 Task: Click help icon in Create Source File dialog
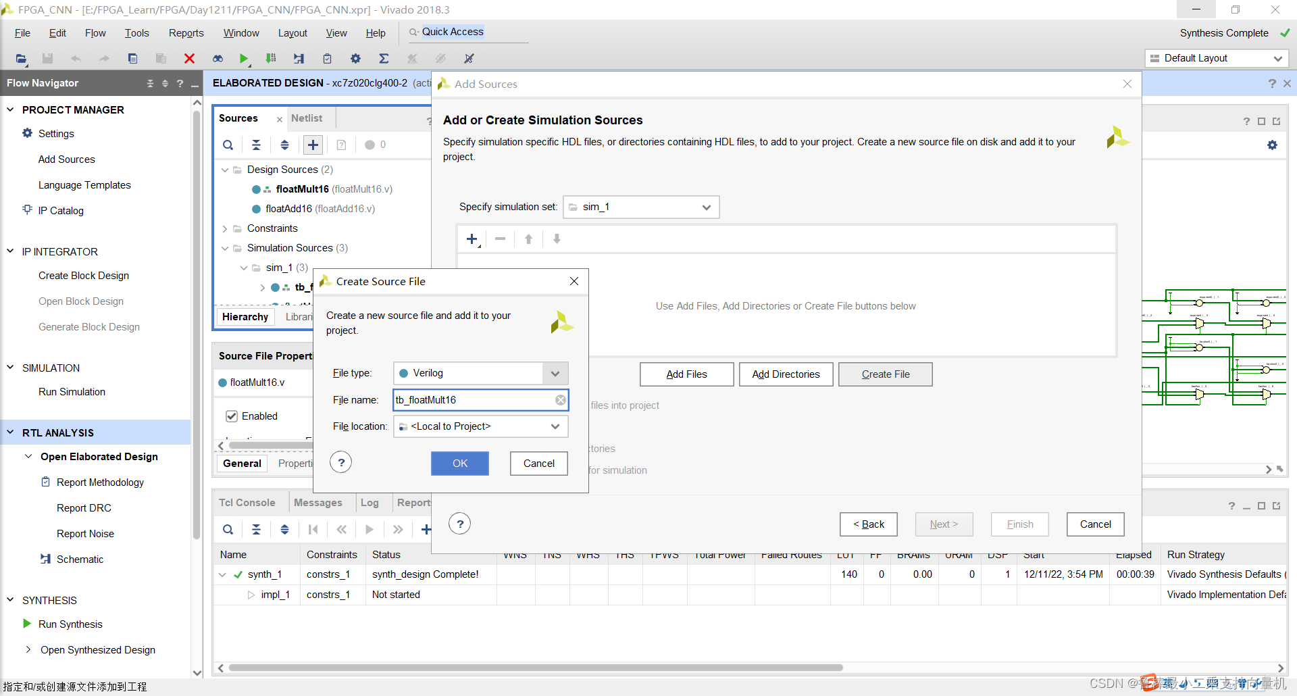coord(341,463)
